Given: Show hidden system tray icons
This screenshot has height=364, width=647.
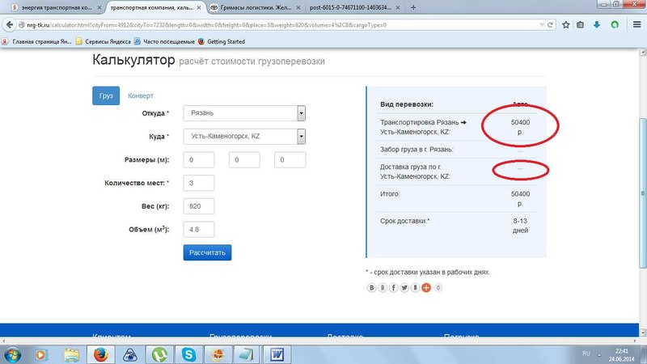Looking at the screenshot, I should [599, 355].
